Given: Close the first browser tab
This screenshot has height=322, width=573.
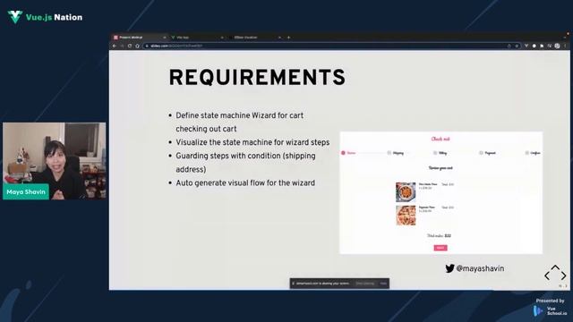Looking at the screenshot, I should [165, 38].
